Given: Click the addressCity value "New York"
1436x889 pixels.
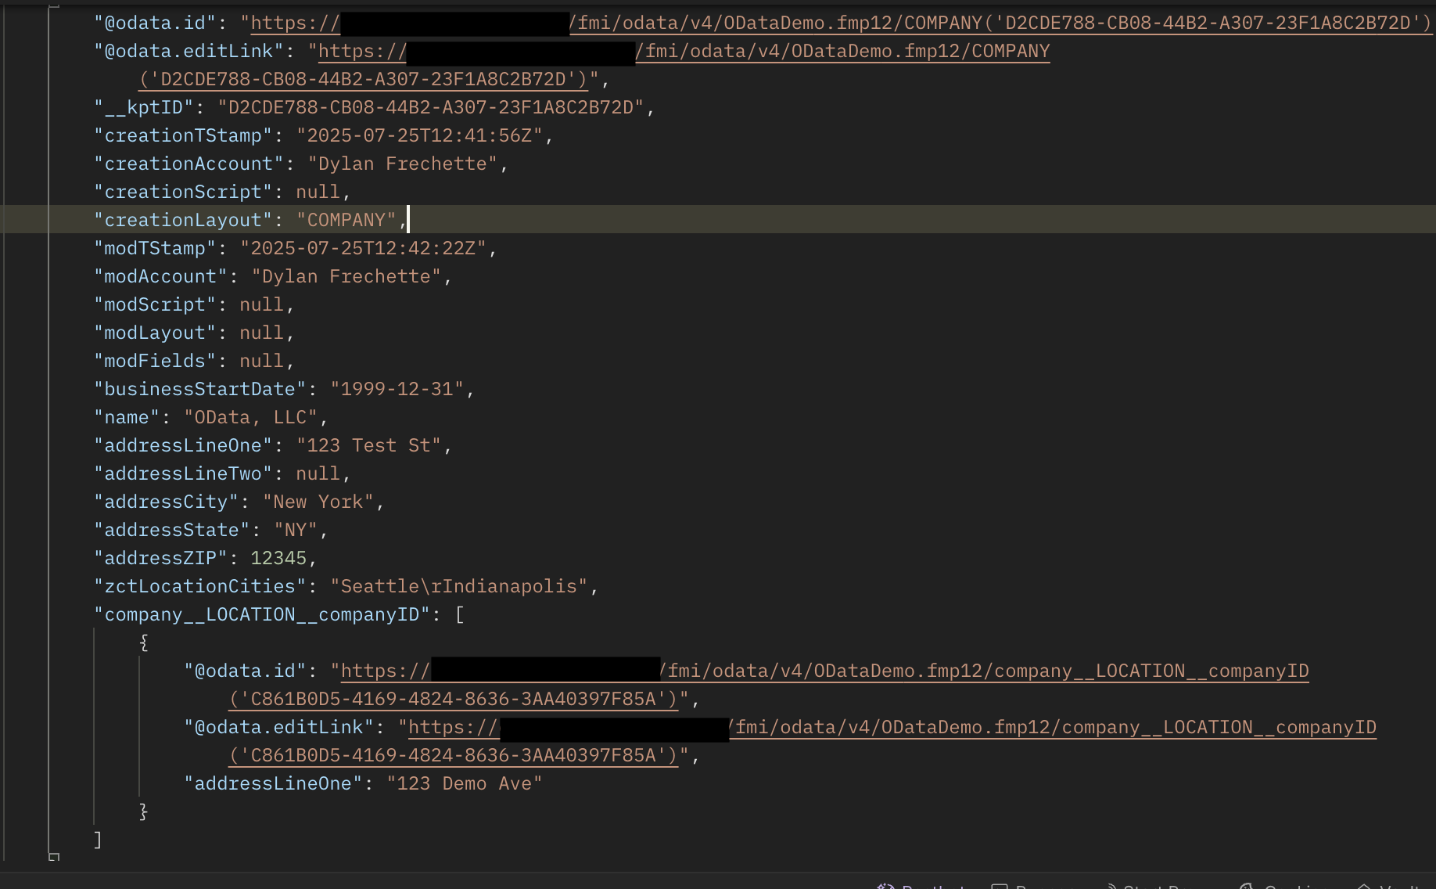Looking at the screenshot, I should click(318, 502).
